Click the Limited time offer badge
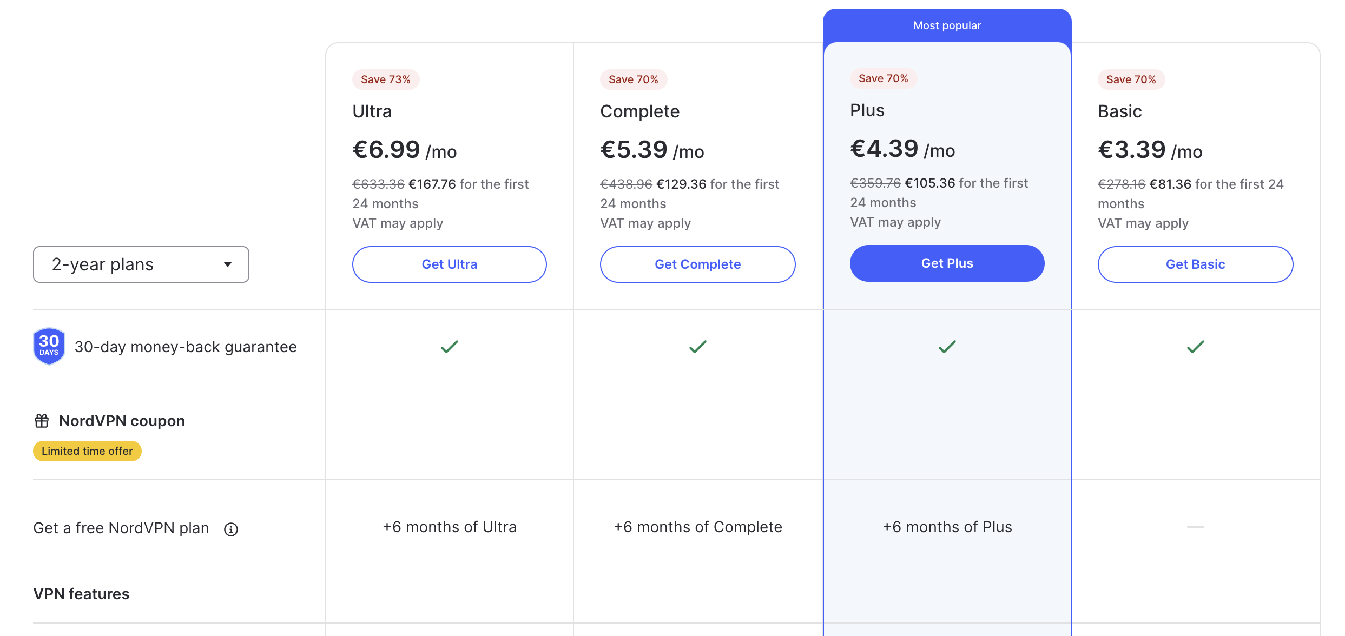The width and height of the screenshot is (1345, 636). pyautogui.click(x=87, y=451)
